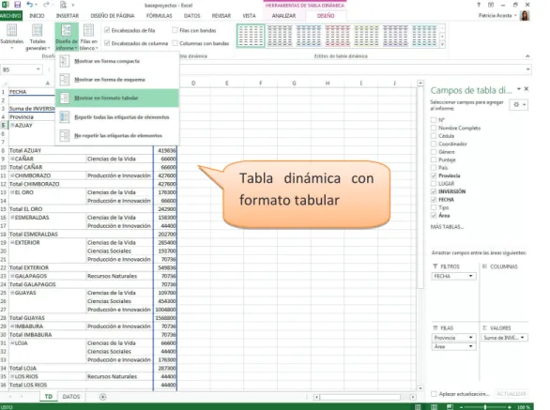The width and height of the screenshot is (550, 410).
Task: Click the ACTUALIZAR button
Action: [512, 394]
